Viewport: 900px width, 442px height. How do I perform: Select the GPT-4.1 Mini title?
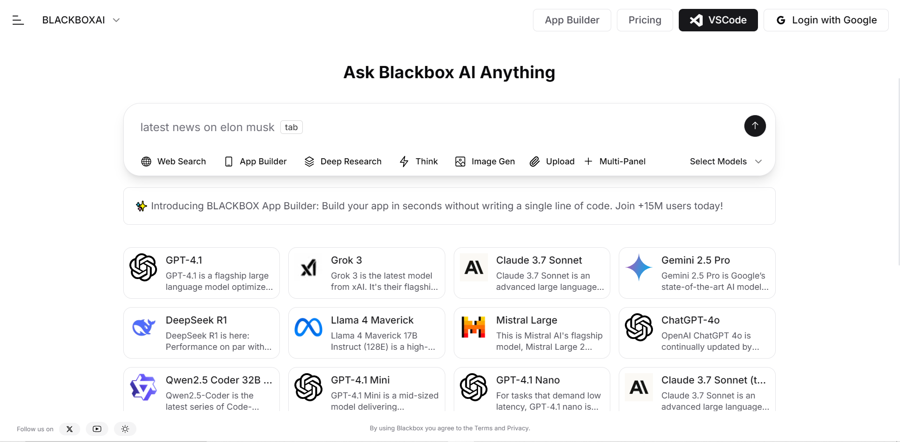(360, 380)
